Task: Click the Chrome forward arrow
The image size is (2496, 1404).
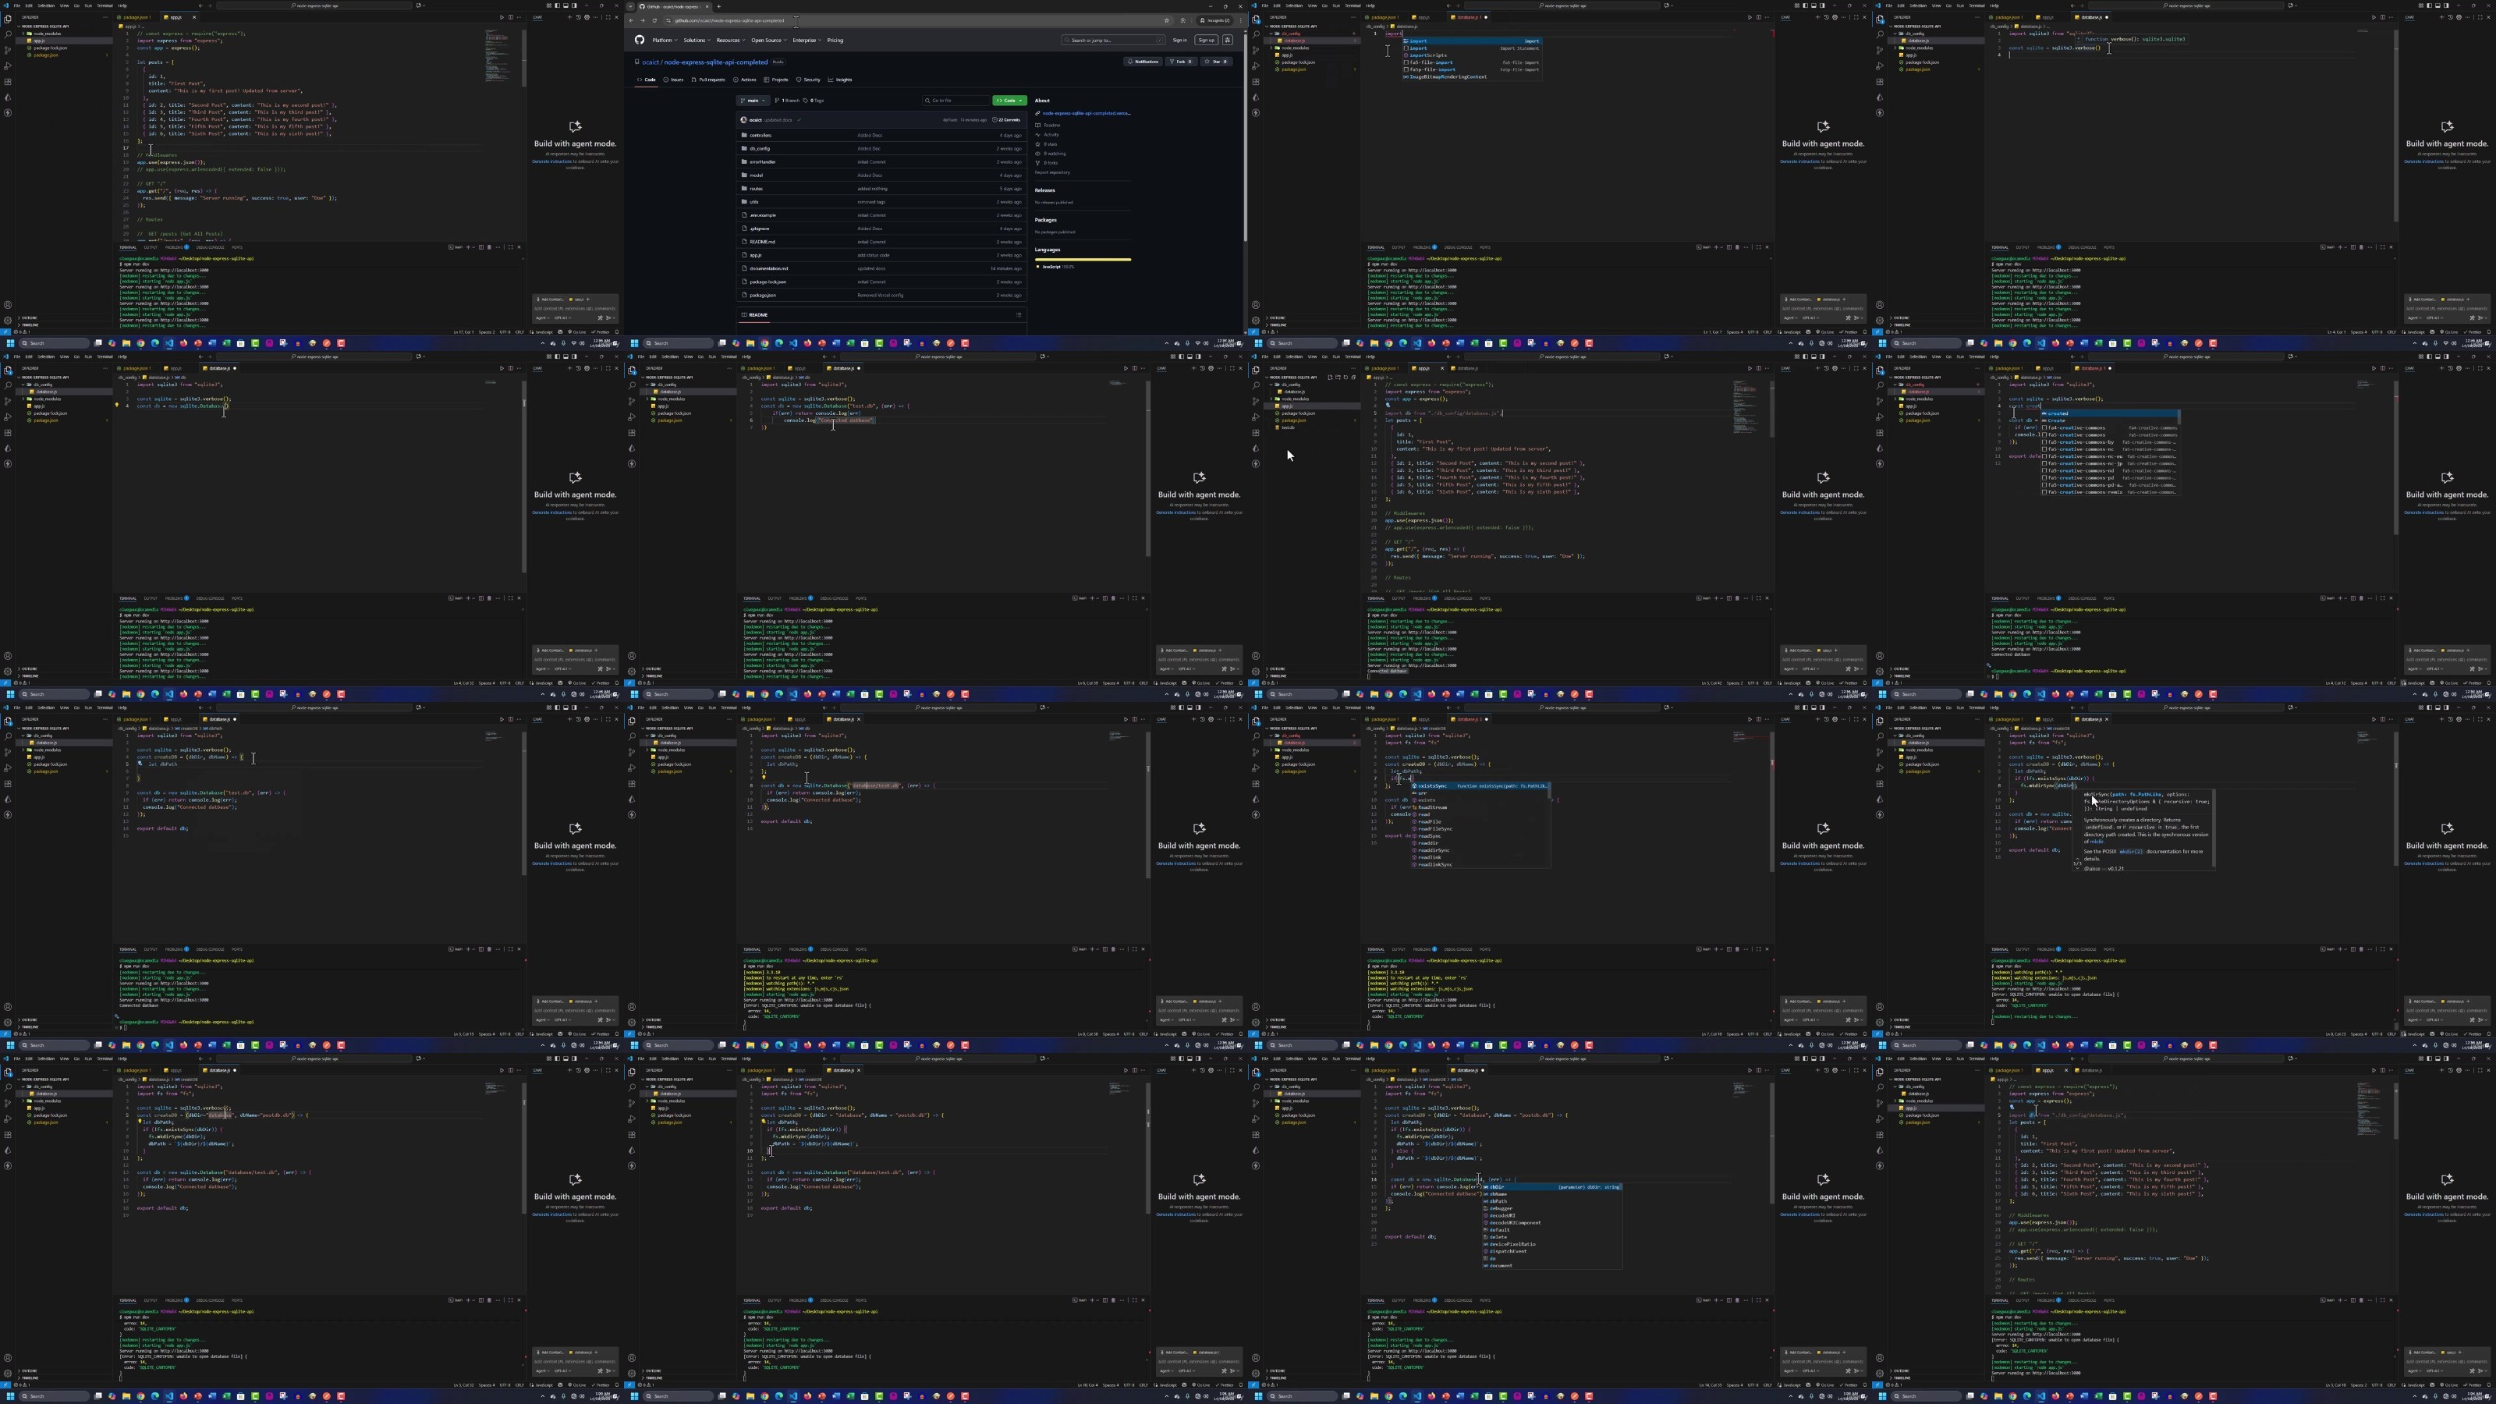Action: point(643,20)
